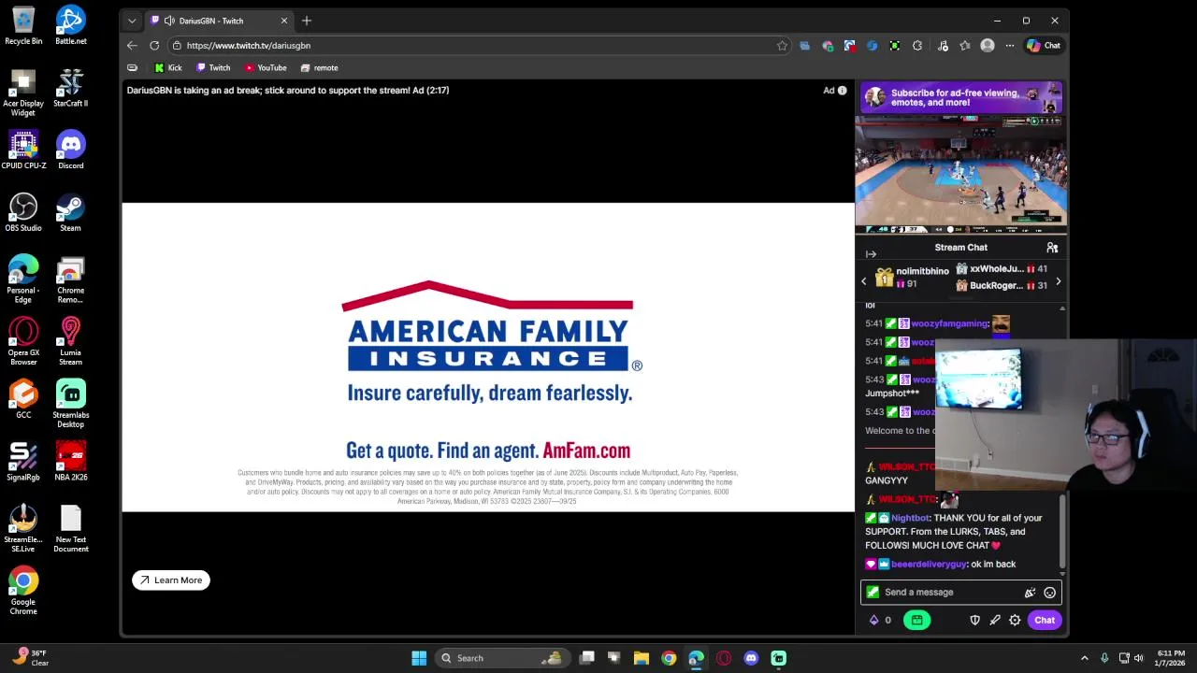The width and height of the screenshot is (1197, 673).
Task: Open green rewards button in chat
Action: click(x=916, y=620)
